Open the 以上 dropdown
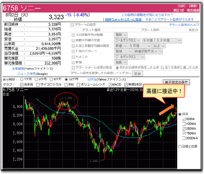The height and width of the screenshot is (174, 204). (x=159, y=46)
